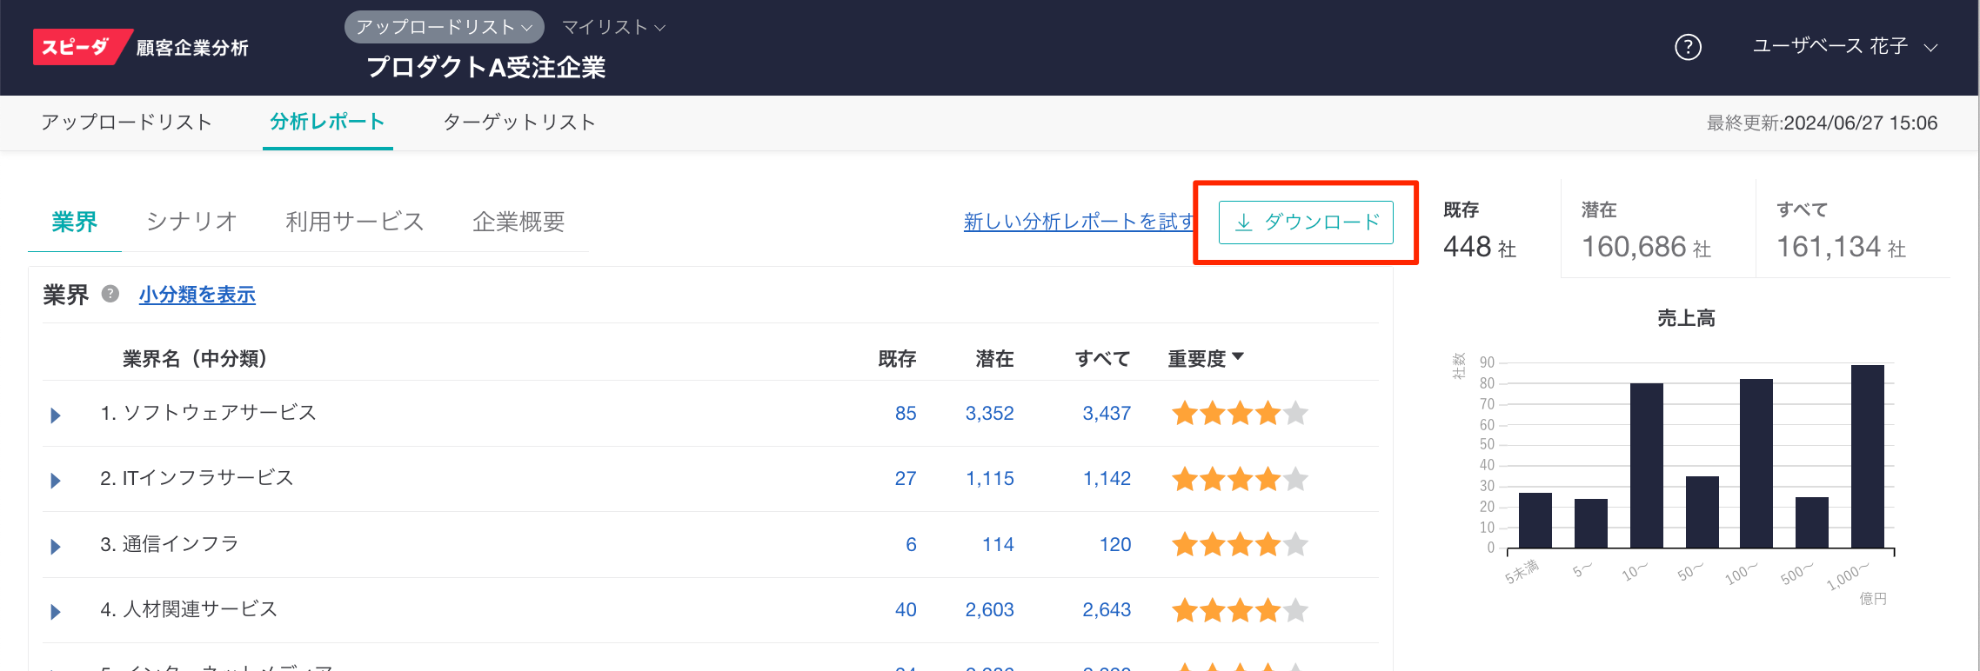Click the 1,000~ bar in 売上高 chart
The width and height of the screenshot is (1980, 671).
pyautogui.click(x=1867, y=456)
